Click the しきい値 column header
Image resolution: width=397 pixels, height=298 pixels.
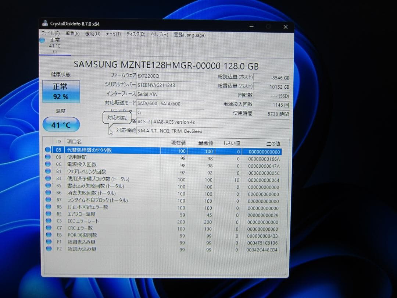[232, 143]
